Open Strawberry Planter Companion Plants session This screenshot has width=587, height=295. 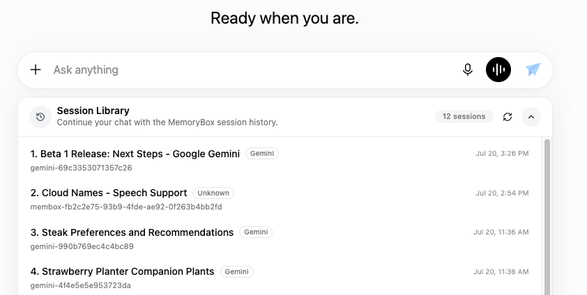click(x=280, y=278)
